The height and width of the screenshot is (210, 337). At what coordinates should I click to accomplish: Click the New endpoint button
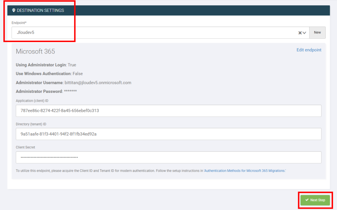point(317,32)
